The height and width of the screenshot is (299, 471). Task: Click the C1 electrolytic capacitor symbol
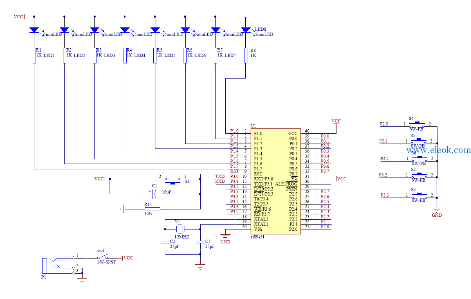click(155, 194)
